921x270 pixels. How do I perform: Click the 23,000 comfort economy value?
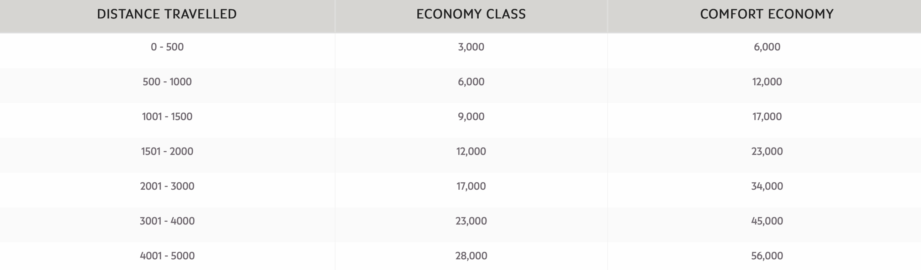point(767,152)
